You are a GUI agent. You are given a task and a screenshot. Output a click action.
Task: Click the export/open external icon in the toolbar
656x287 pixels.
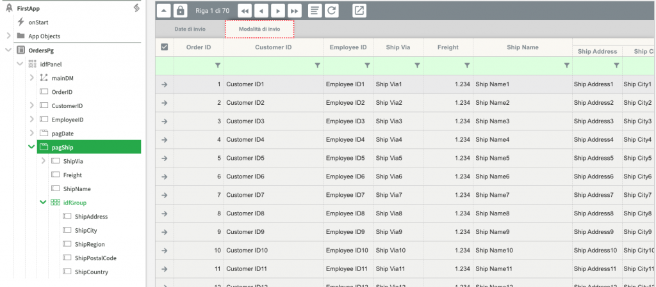click(359, 11)
